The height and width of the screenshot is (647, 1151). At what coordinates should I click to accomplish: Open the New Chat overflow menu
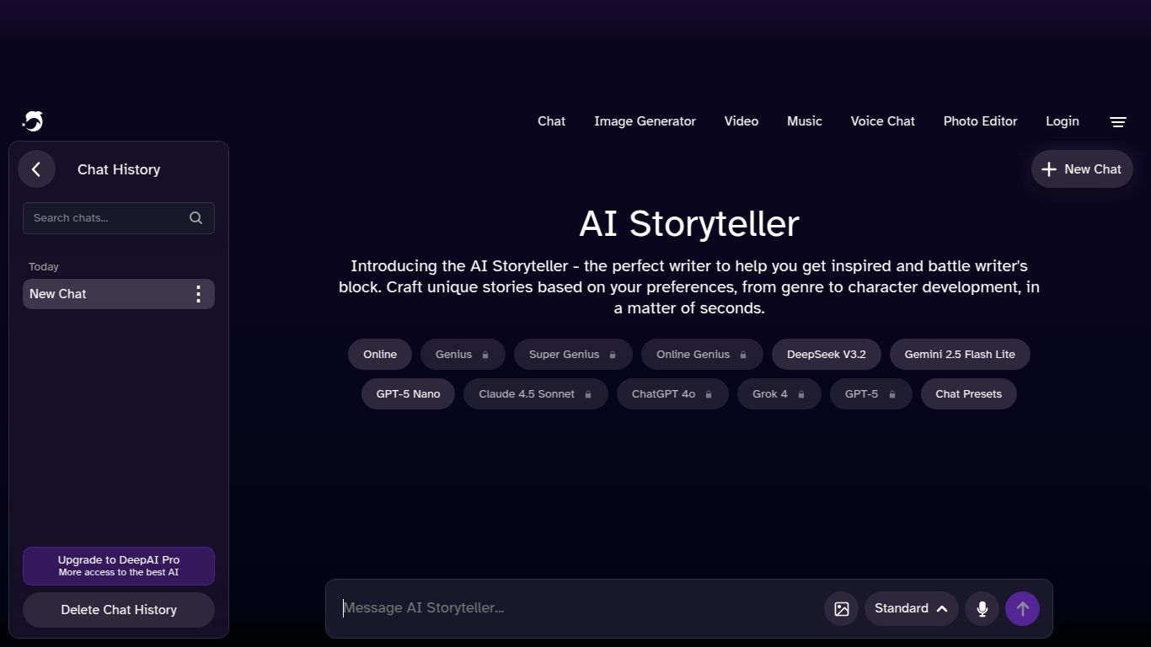pyautogui.click(x=198, y=293)
